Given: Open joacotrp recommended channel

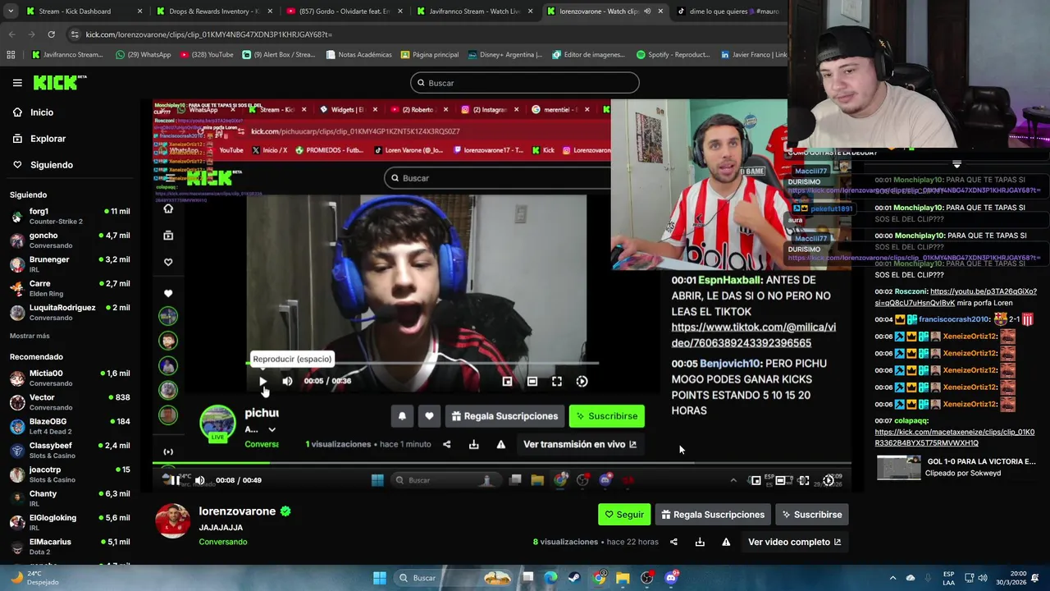Looking at the screenshot, I should tap(70, 474).
